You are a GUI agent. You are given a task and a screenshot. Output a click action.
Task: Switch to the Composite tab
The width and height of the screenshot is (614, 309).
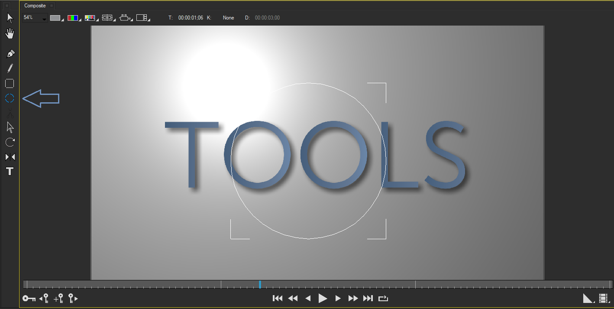(x=35, y=5)
